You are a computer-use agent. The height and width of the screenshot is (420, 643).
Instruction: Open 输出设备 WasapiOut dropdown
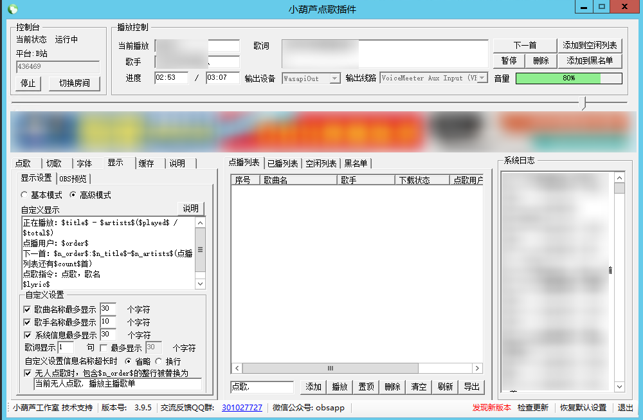click(x=334, y=78)
